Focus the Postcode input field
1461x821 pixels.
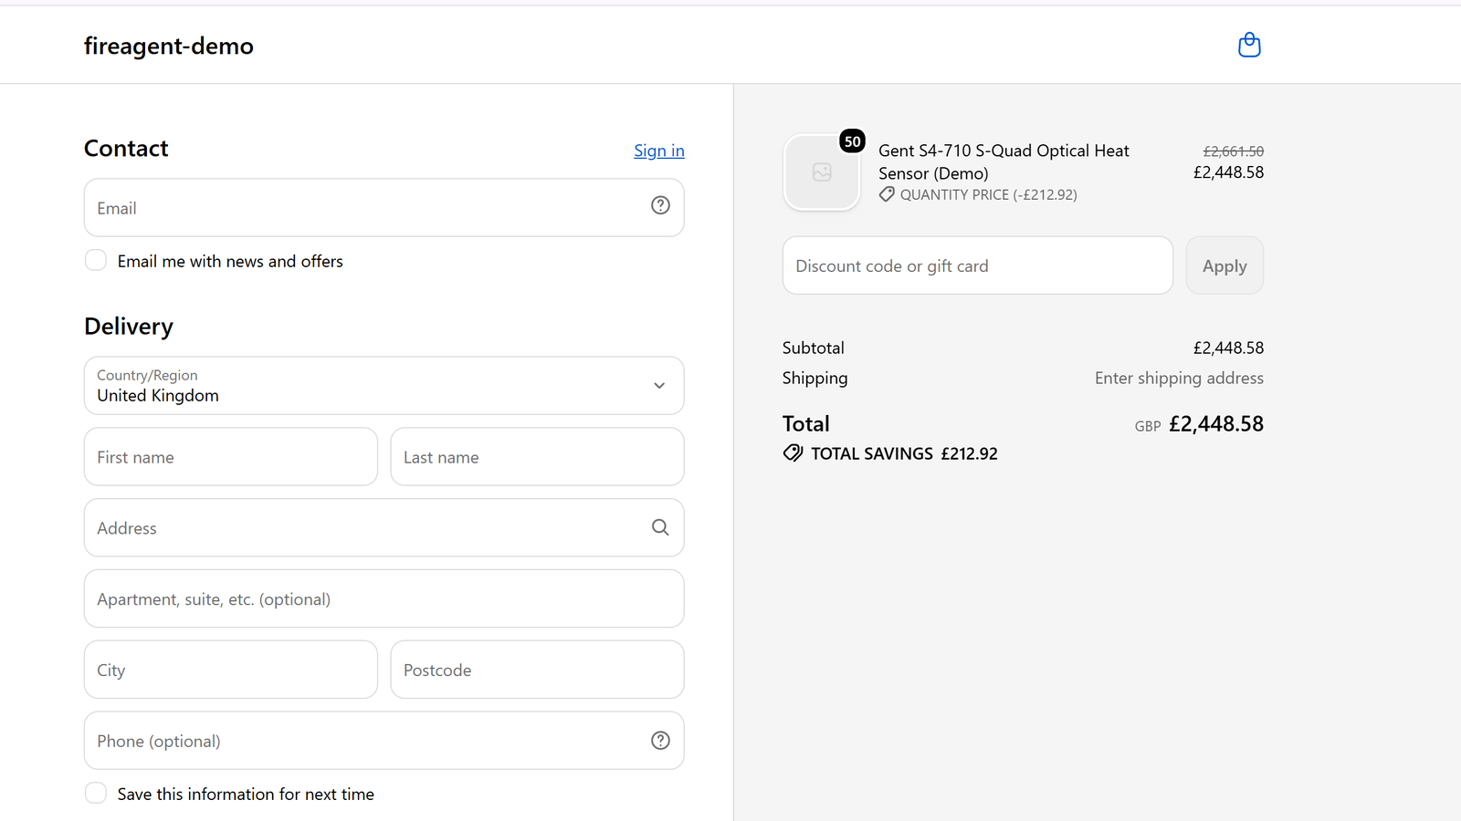(537, 670)
